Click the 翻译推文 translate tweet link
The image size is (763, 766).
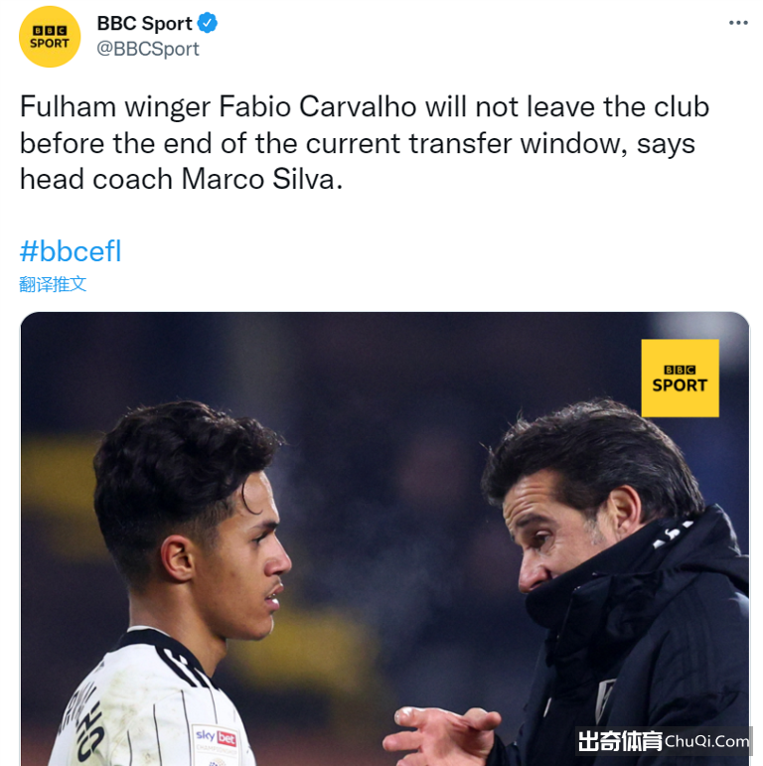[53, 284]
